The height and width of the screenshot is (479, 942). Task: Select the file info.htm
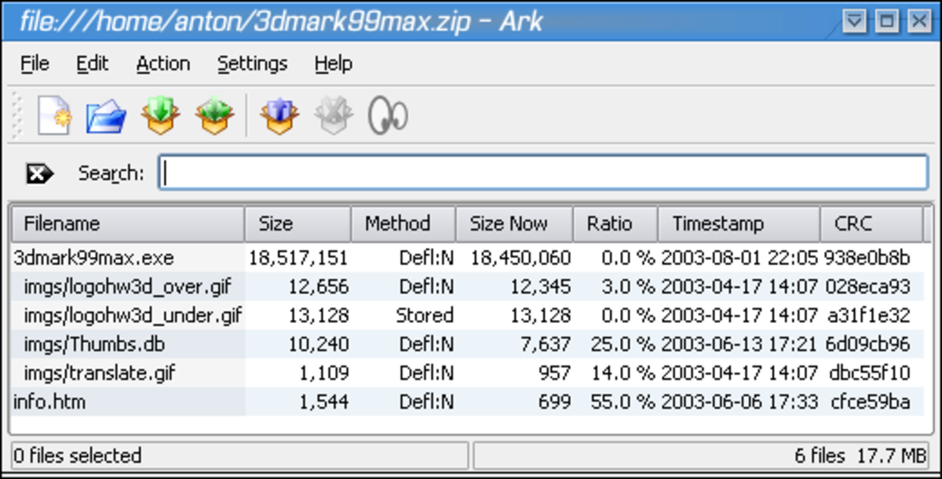[x=49, y=402]
